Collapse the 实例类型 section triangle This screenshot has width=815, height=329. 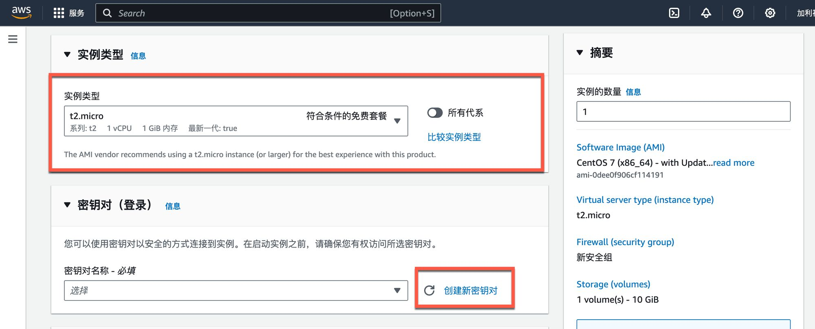(x=67, y=54)
